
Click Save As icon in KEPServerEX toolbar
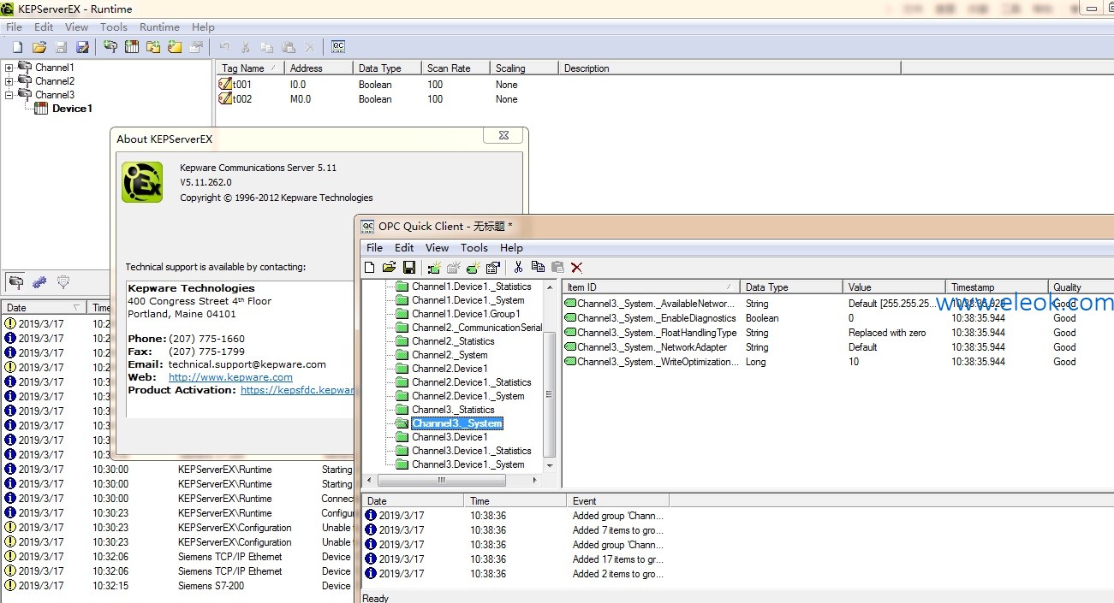(83, 47)
